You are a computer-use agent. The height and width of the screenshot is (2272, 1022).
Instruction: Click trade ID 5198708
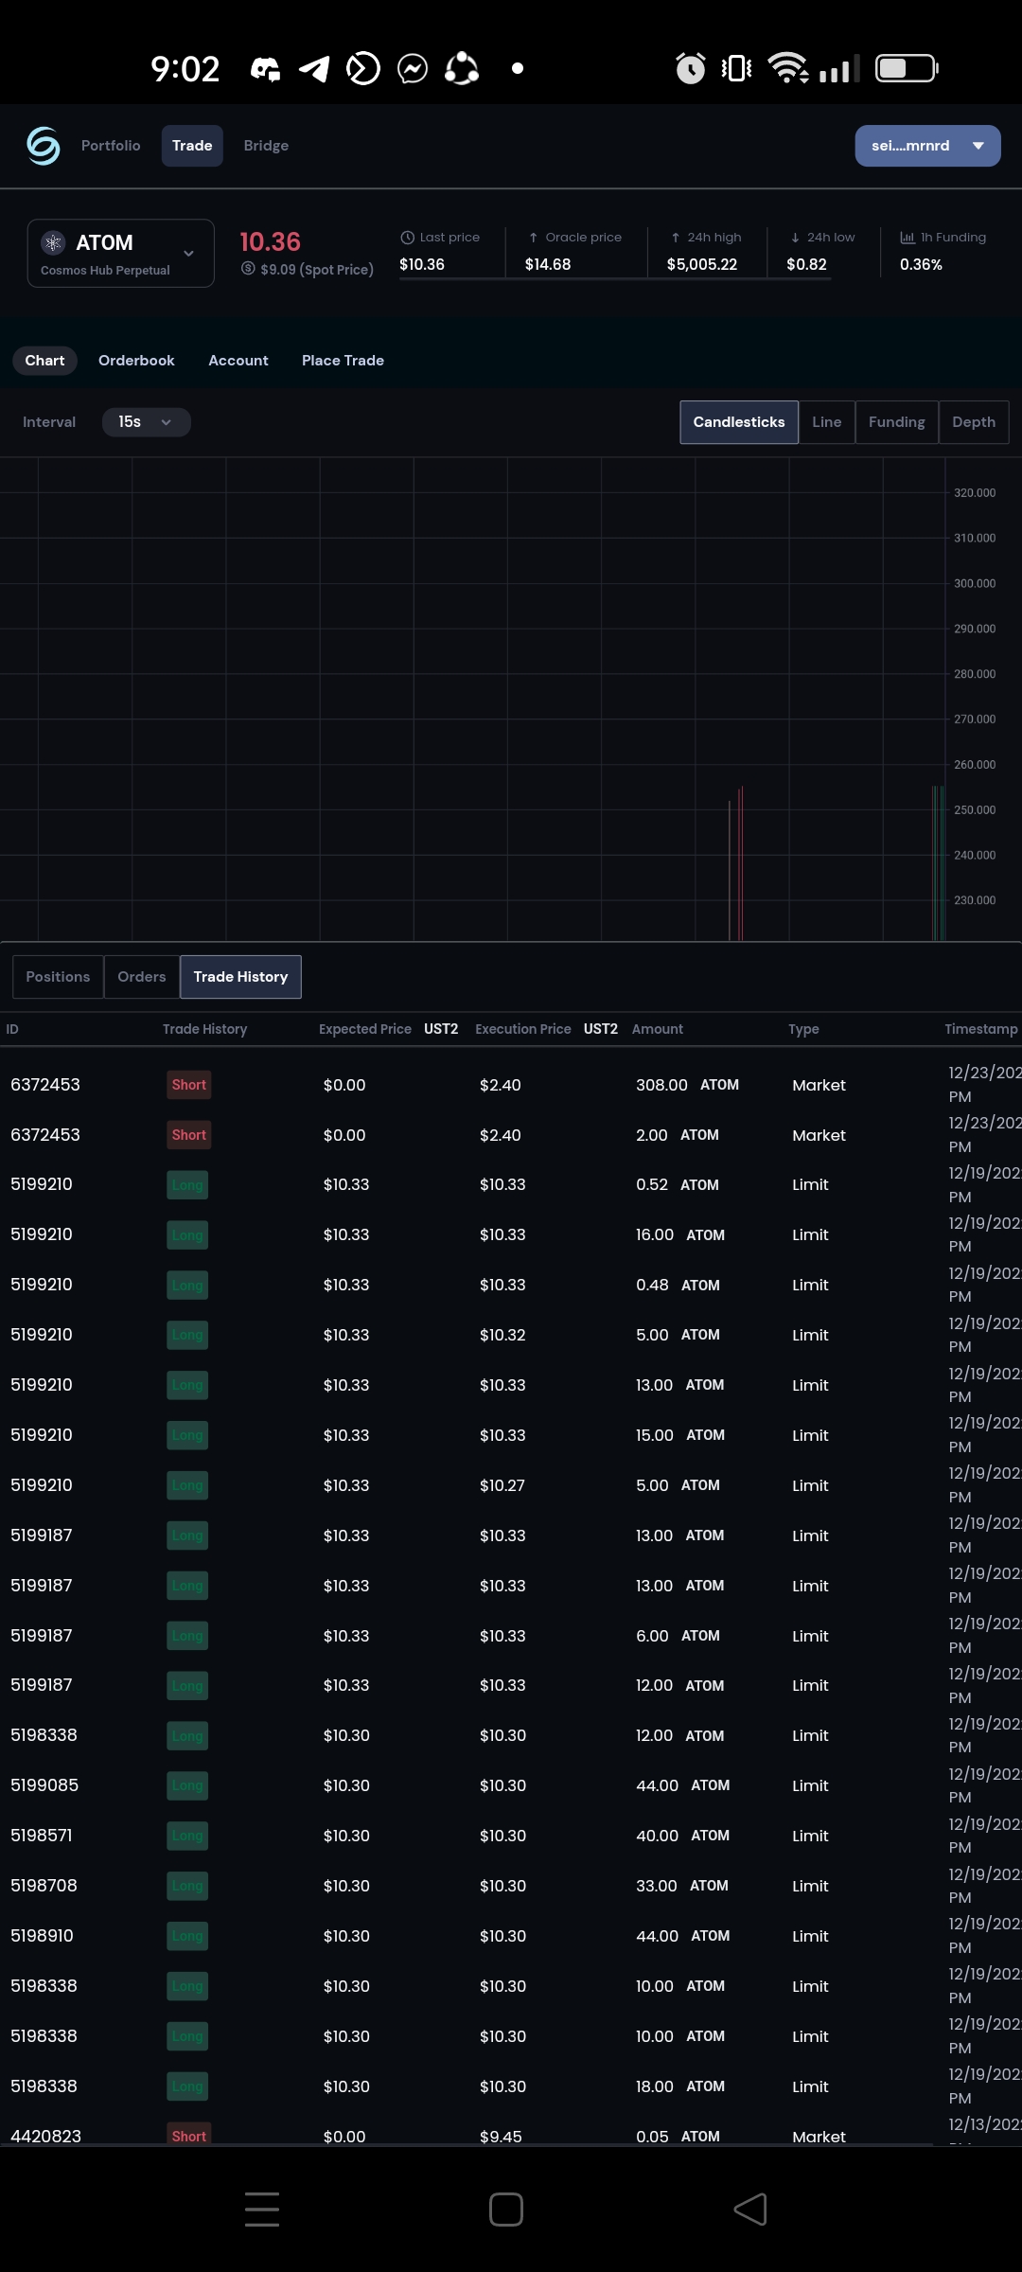coord(44,1886)
